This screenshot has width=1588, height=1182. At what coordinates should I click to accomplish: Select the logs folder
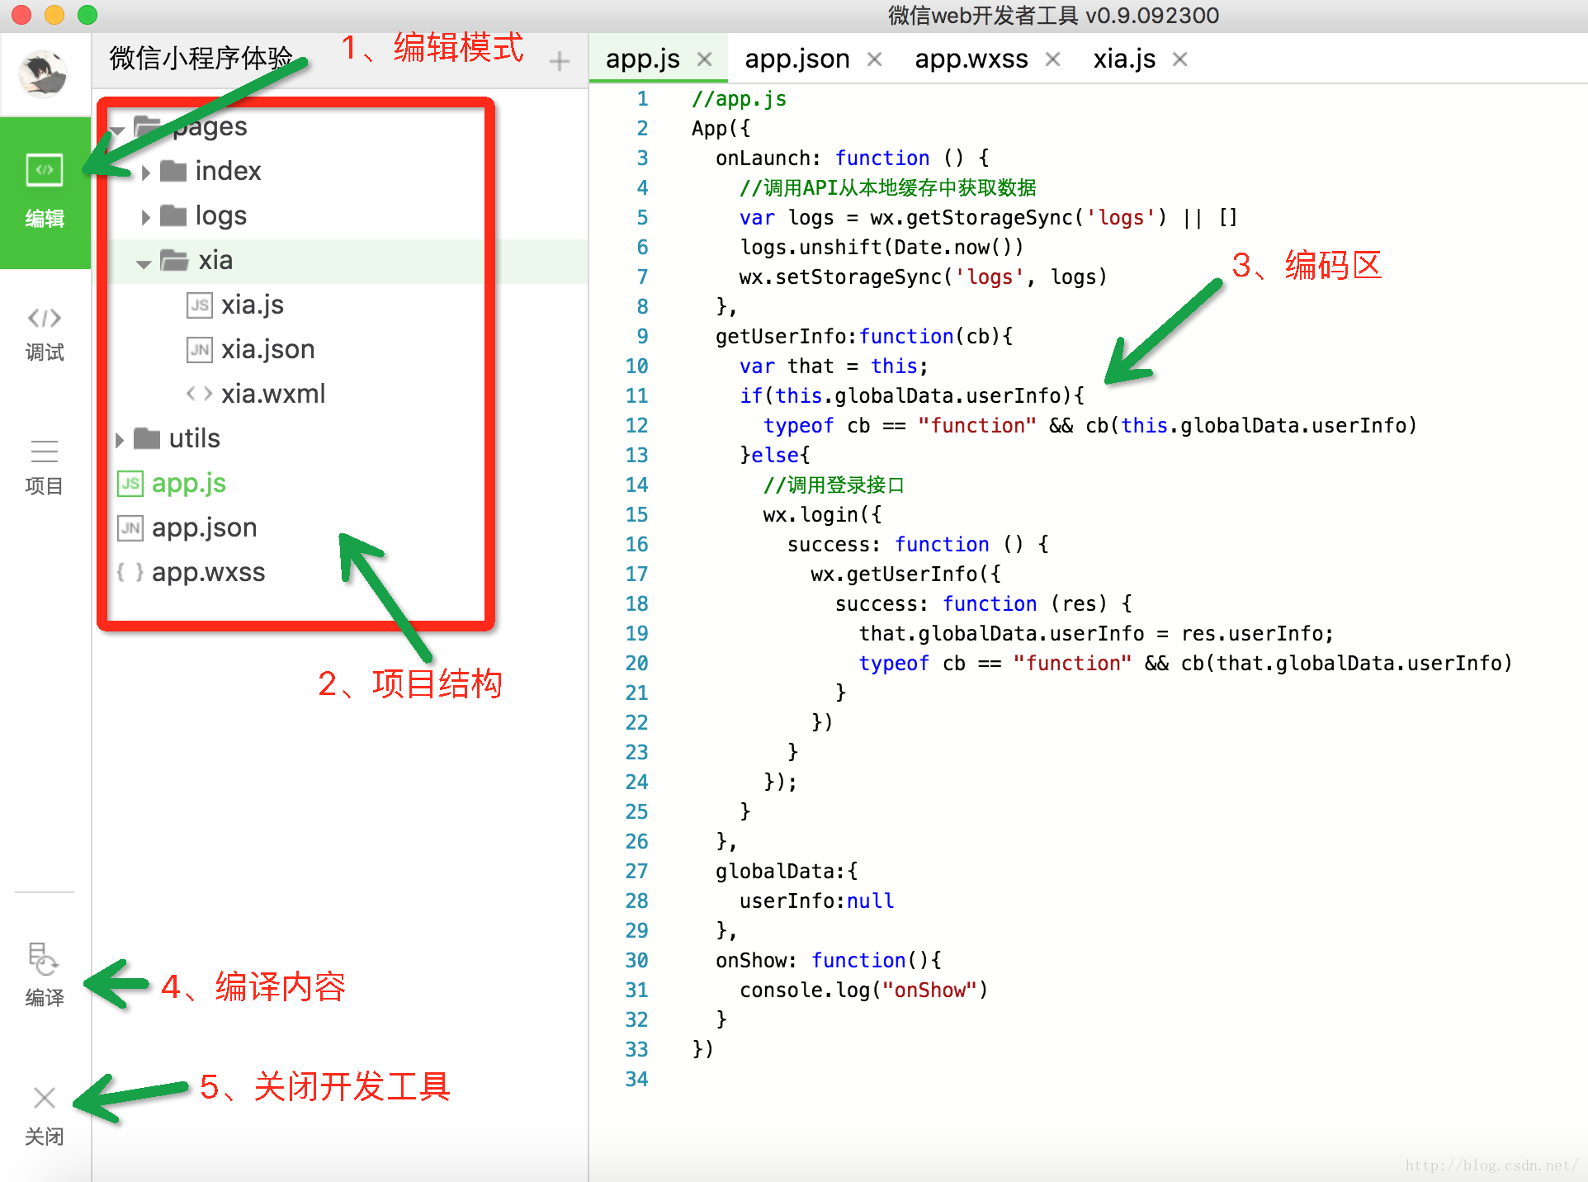pyautogui.click(x=220, y=215)
